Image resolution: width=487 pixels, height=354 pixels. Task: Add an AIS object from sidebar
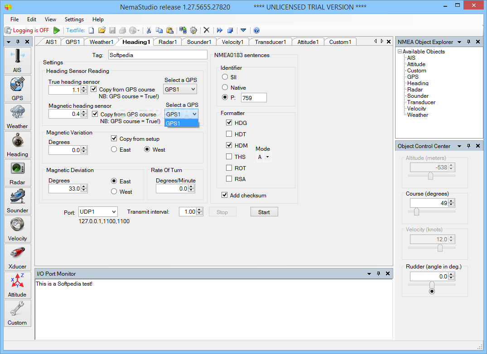coord(17,61)
